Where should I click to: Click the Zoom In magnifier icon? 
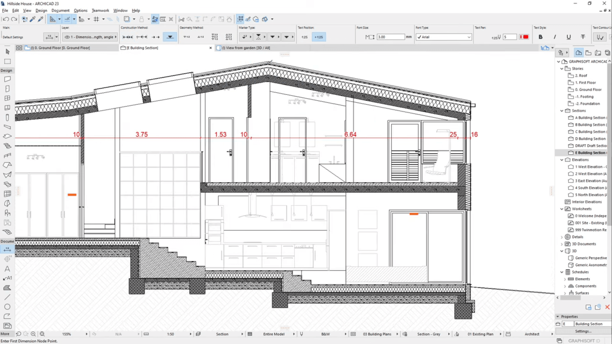coord(33,334)
